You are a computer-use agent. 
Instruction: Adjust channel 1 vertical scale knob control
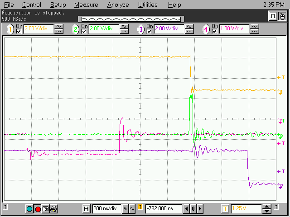click(59, 29)
